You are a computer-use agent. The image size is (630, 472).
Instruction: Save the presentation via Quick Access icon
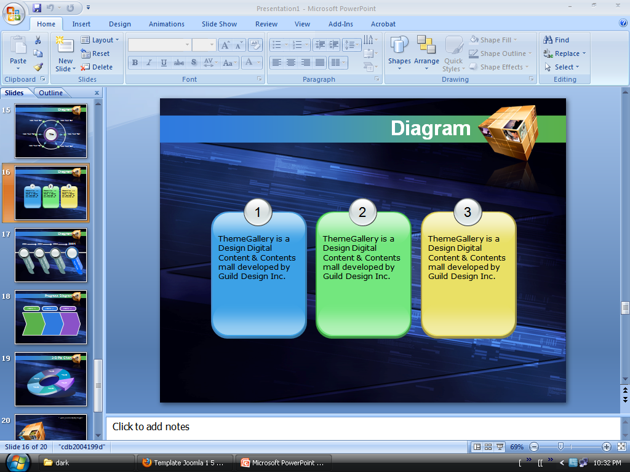(37, 7)
